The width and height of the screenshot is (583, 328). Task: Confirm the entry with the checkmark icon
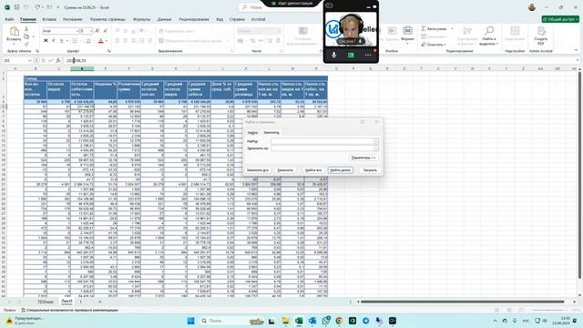click(51, 60)
